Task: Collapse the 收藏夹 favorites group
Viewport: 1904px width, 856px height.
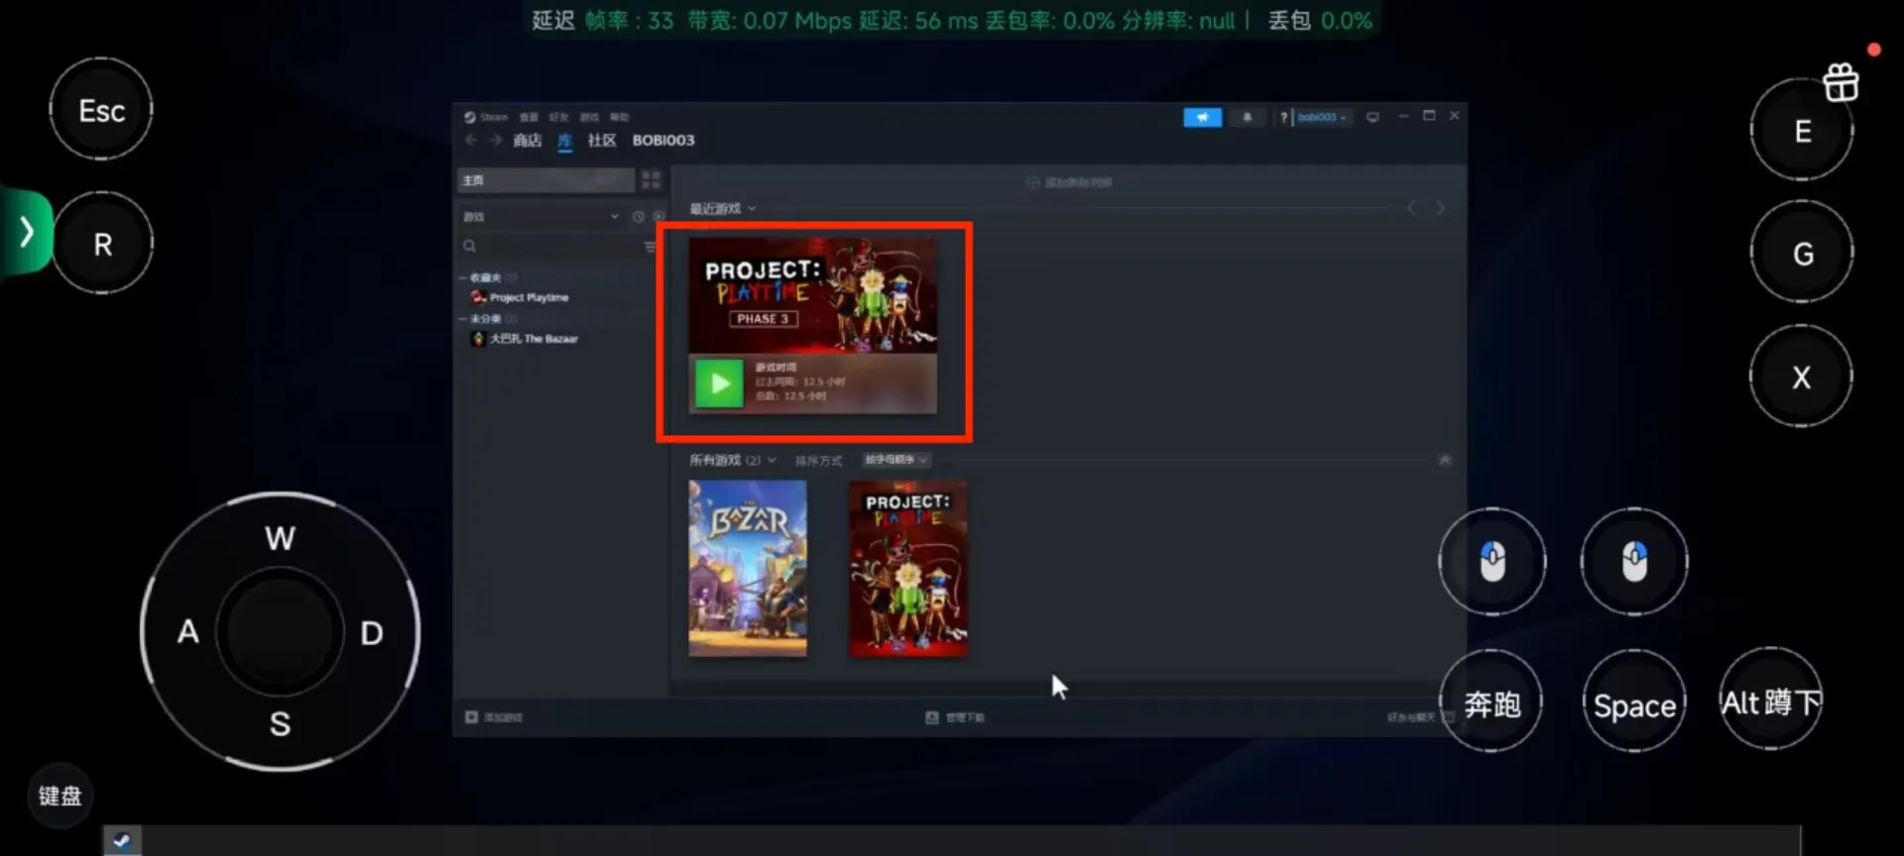Action: pyautogui.click(x=463, y=277)
